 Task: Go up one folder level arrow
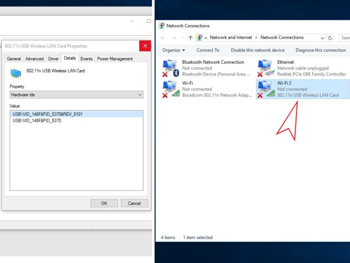coord(190,38)
